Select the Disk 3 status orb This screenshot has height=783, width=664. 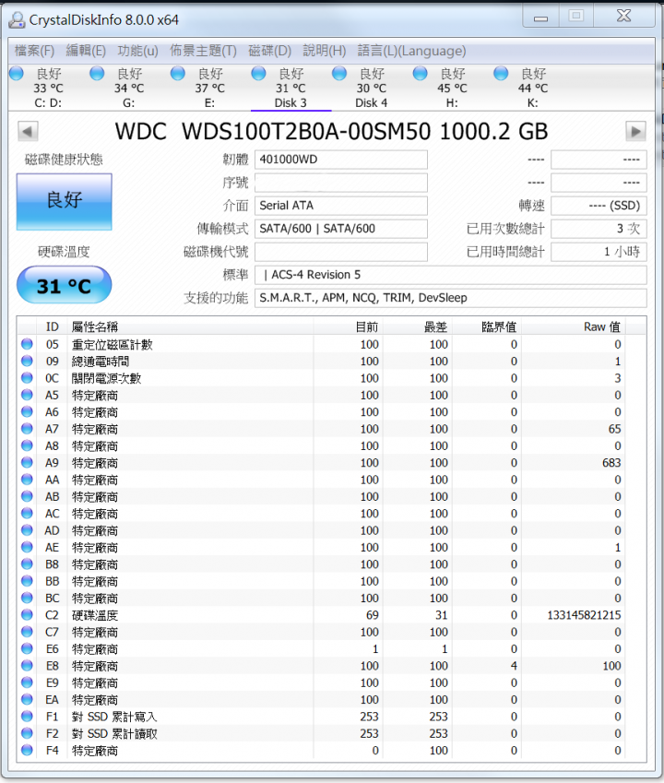(x=258, y=74)
